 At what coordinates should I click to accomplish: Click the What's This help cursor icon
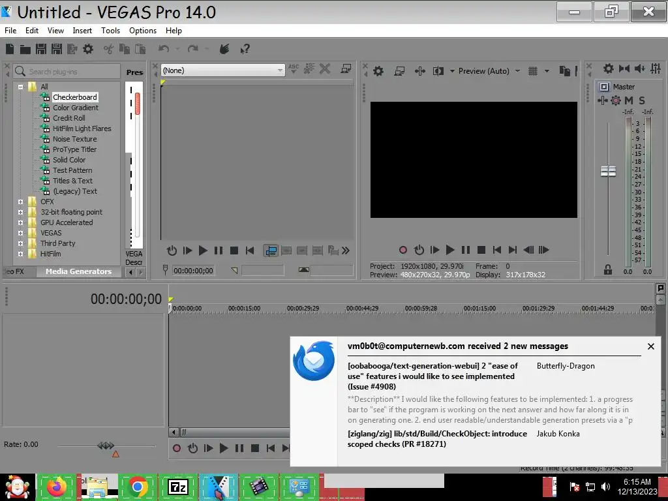(x=245, y=49)
